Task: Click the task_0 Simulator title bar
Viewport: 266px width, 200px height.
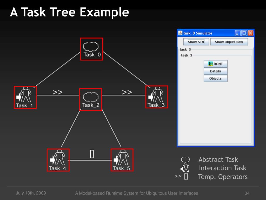Action: [x=216, y=33]
